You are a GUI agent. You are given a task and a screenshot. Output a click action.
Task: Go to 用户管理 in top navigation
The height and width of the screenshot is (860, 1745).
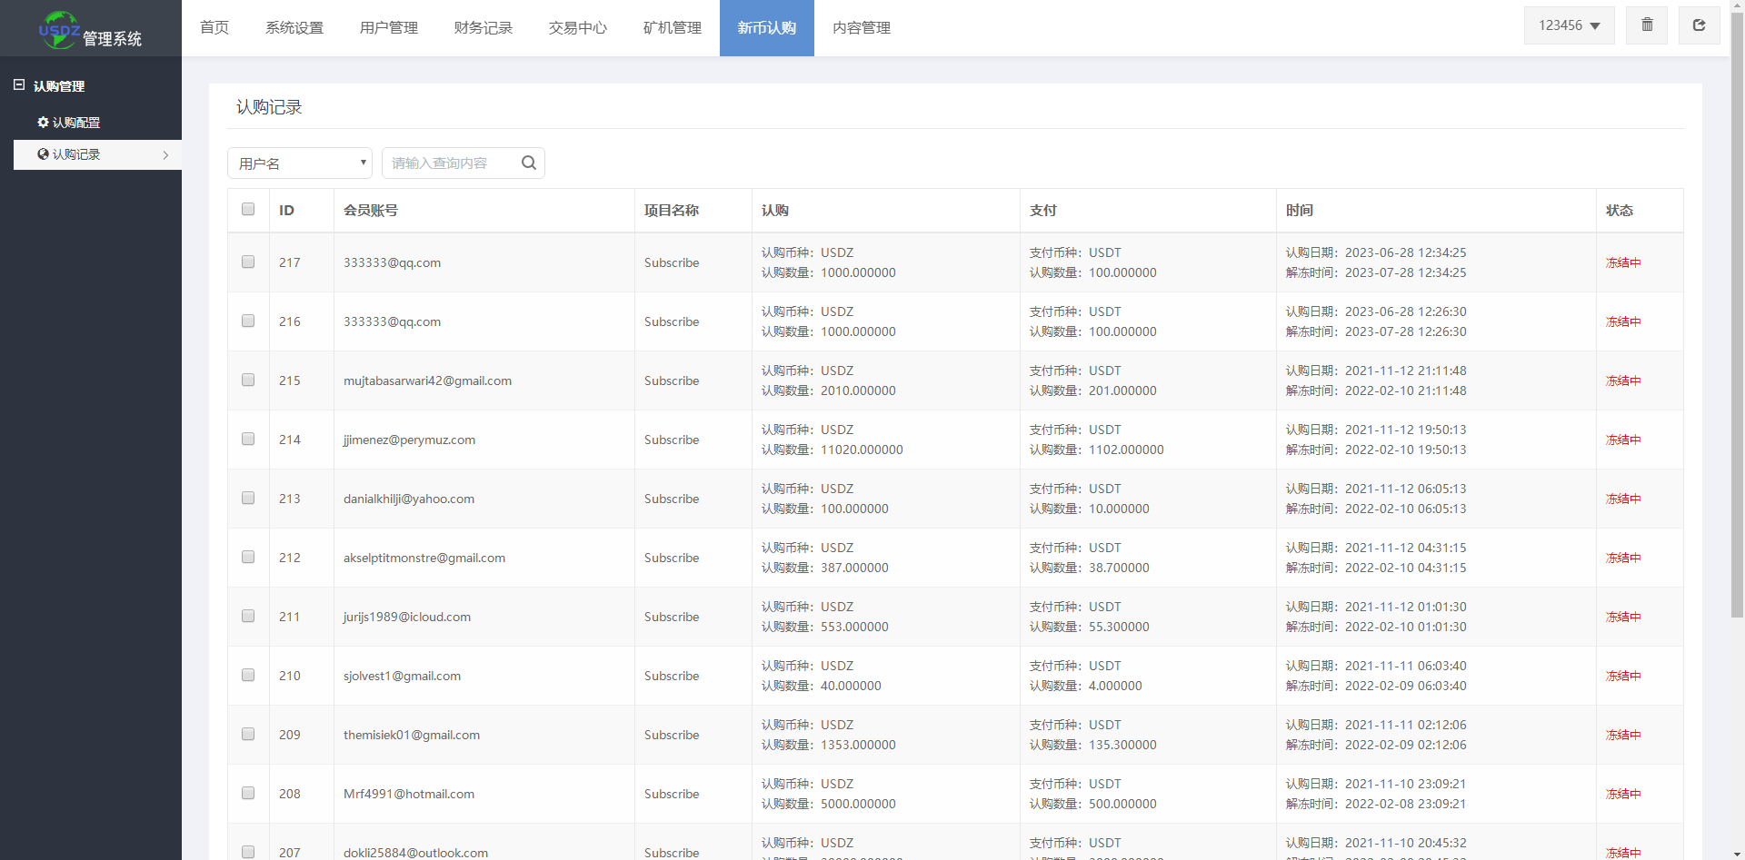(389, 28)
